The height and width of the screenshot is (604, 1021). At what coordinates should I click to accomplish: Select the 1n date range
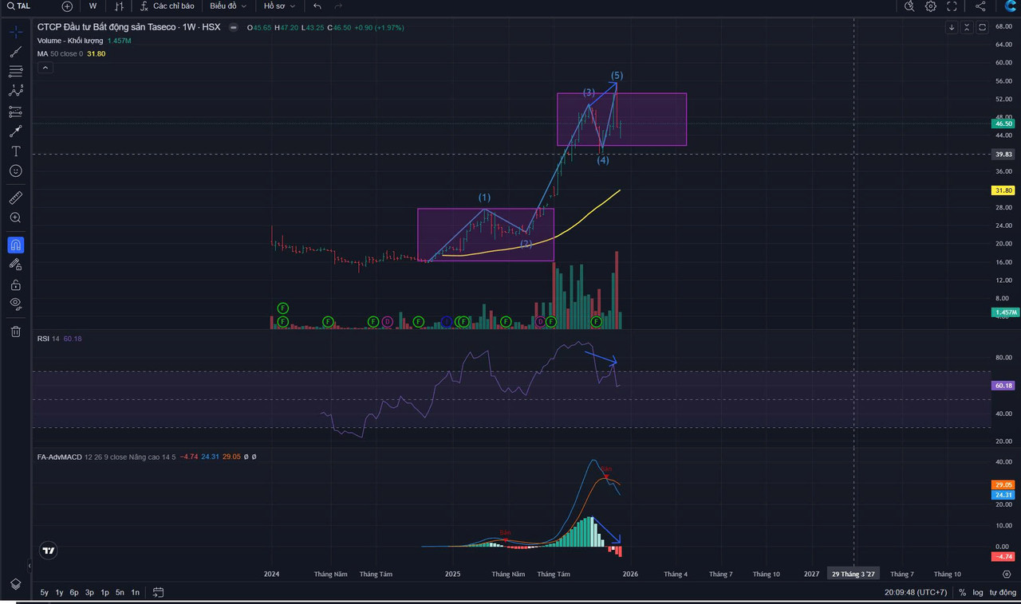(x=136, y=592)
